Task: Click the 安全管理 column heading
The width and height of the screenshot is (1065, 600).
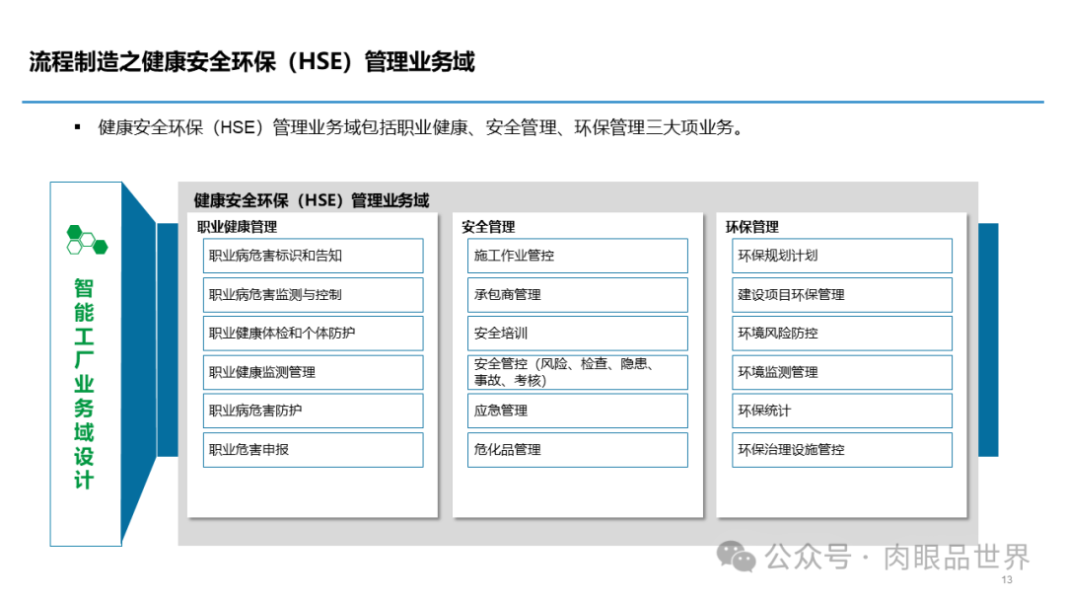Action: tap(488, 227)
